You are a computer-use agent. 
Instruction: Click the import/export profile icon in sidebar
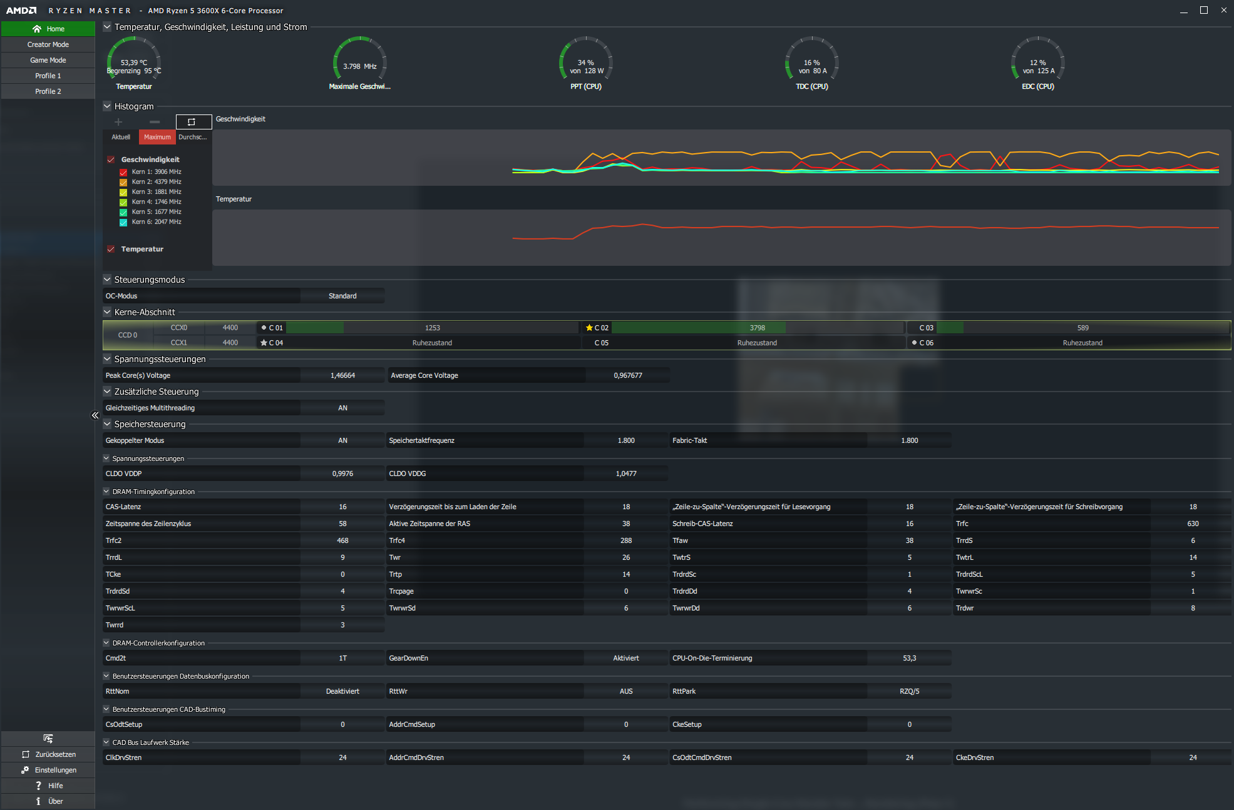tap(48, 739)
